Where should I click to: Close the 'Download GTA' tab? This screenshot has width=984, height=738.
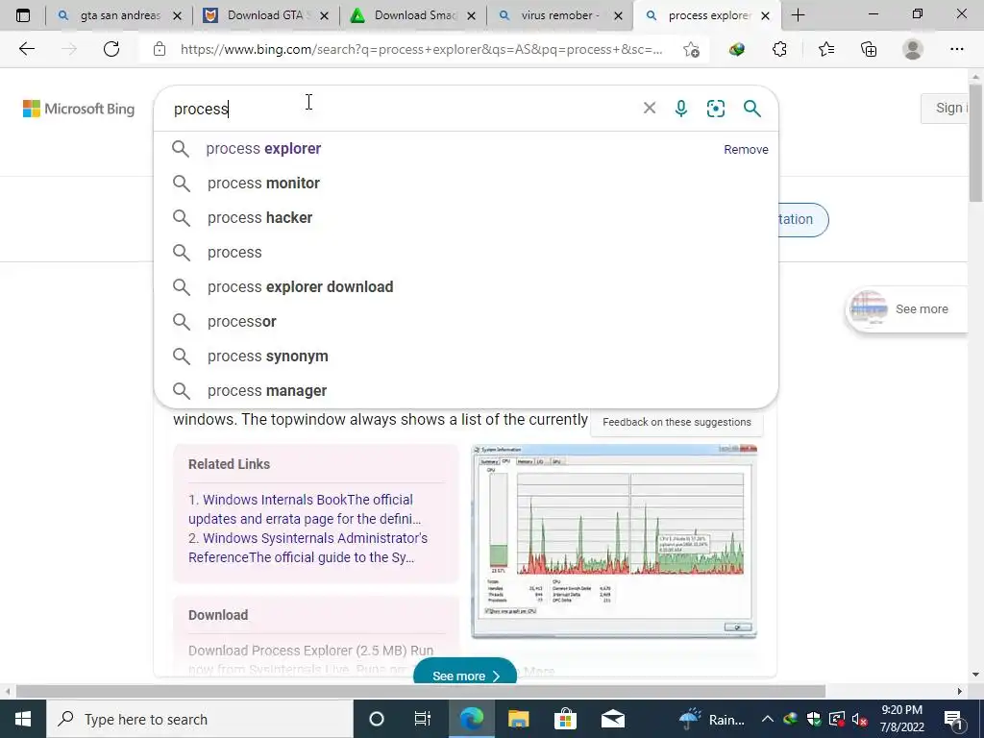tap(324, 15)
